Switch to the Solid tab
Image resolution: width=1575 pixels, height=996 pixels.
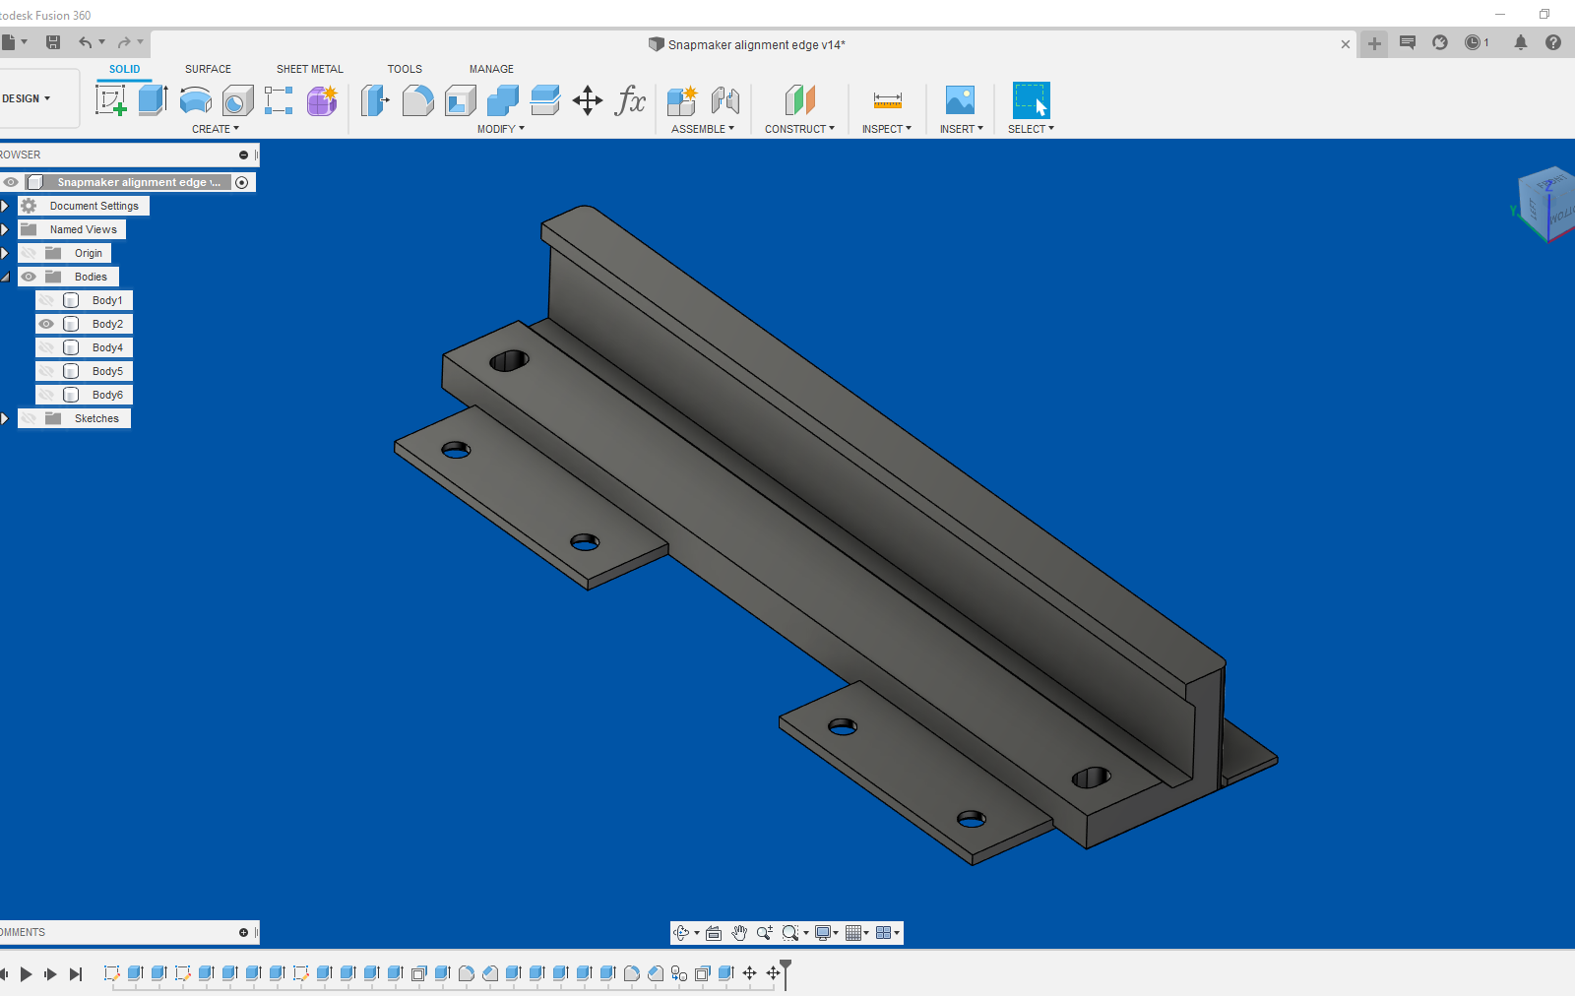pos(124,69)
